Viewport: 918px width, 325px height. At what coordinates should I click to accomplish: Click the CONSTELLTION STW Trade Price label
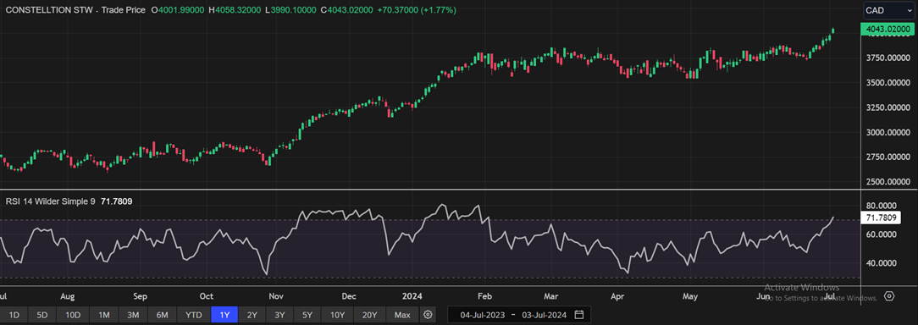click(x=75, y=10)
